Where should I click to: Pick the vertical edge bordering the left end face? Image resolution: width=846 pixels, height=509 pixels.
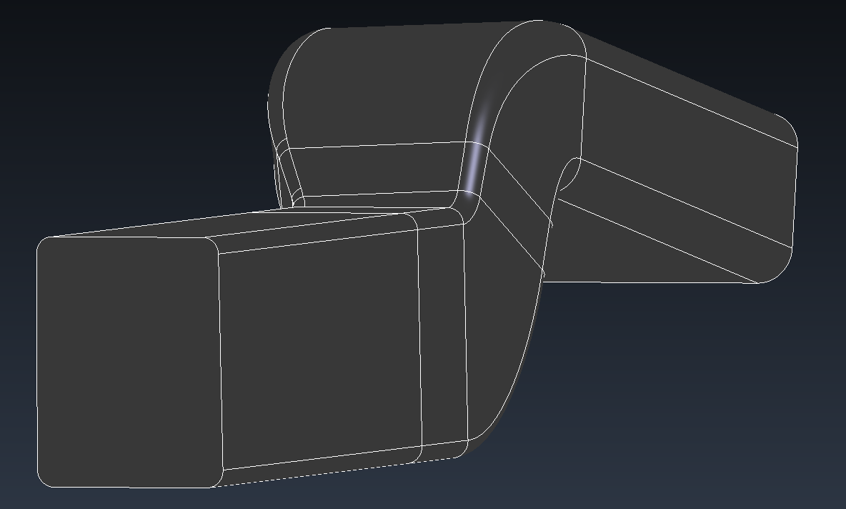(x=219, y=357)
